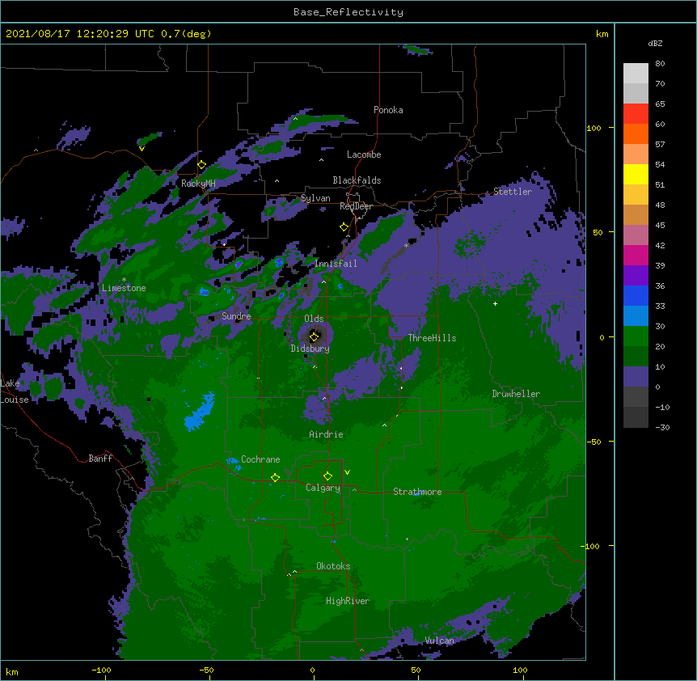This screenshot has height=681, width=697.
Task: Click the 100 tick on right vertical axis
Action: click(594, 128)
